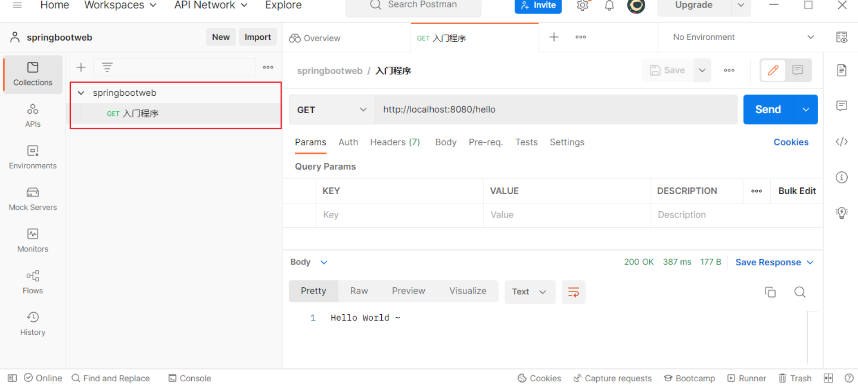Screen dimensions: 858x388
Task: Click the filter collections icon
Action: point(107,68)
